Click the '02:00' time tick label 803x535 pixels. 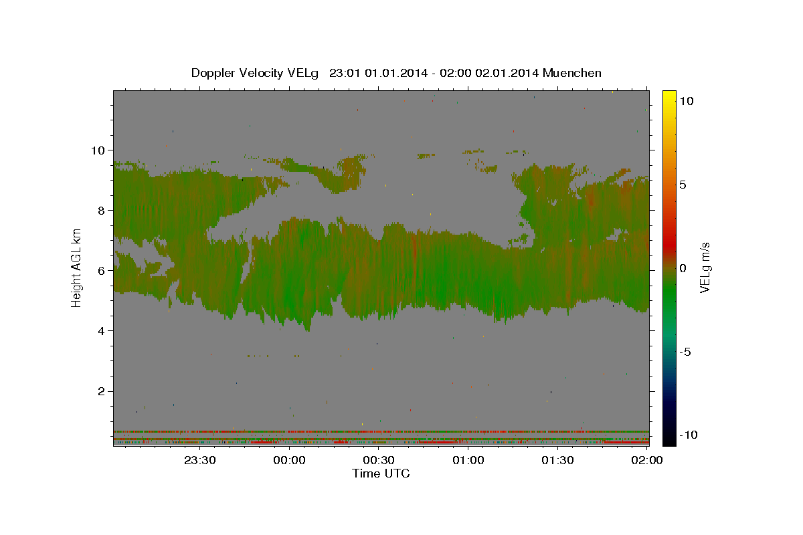(x=646, y=460)
